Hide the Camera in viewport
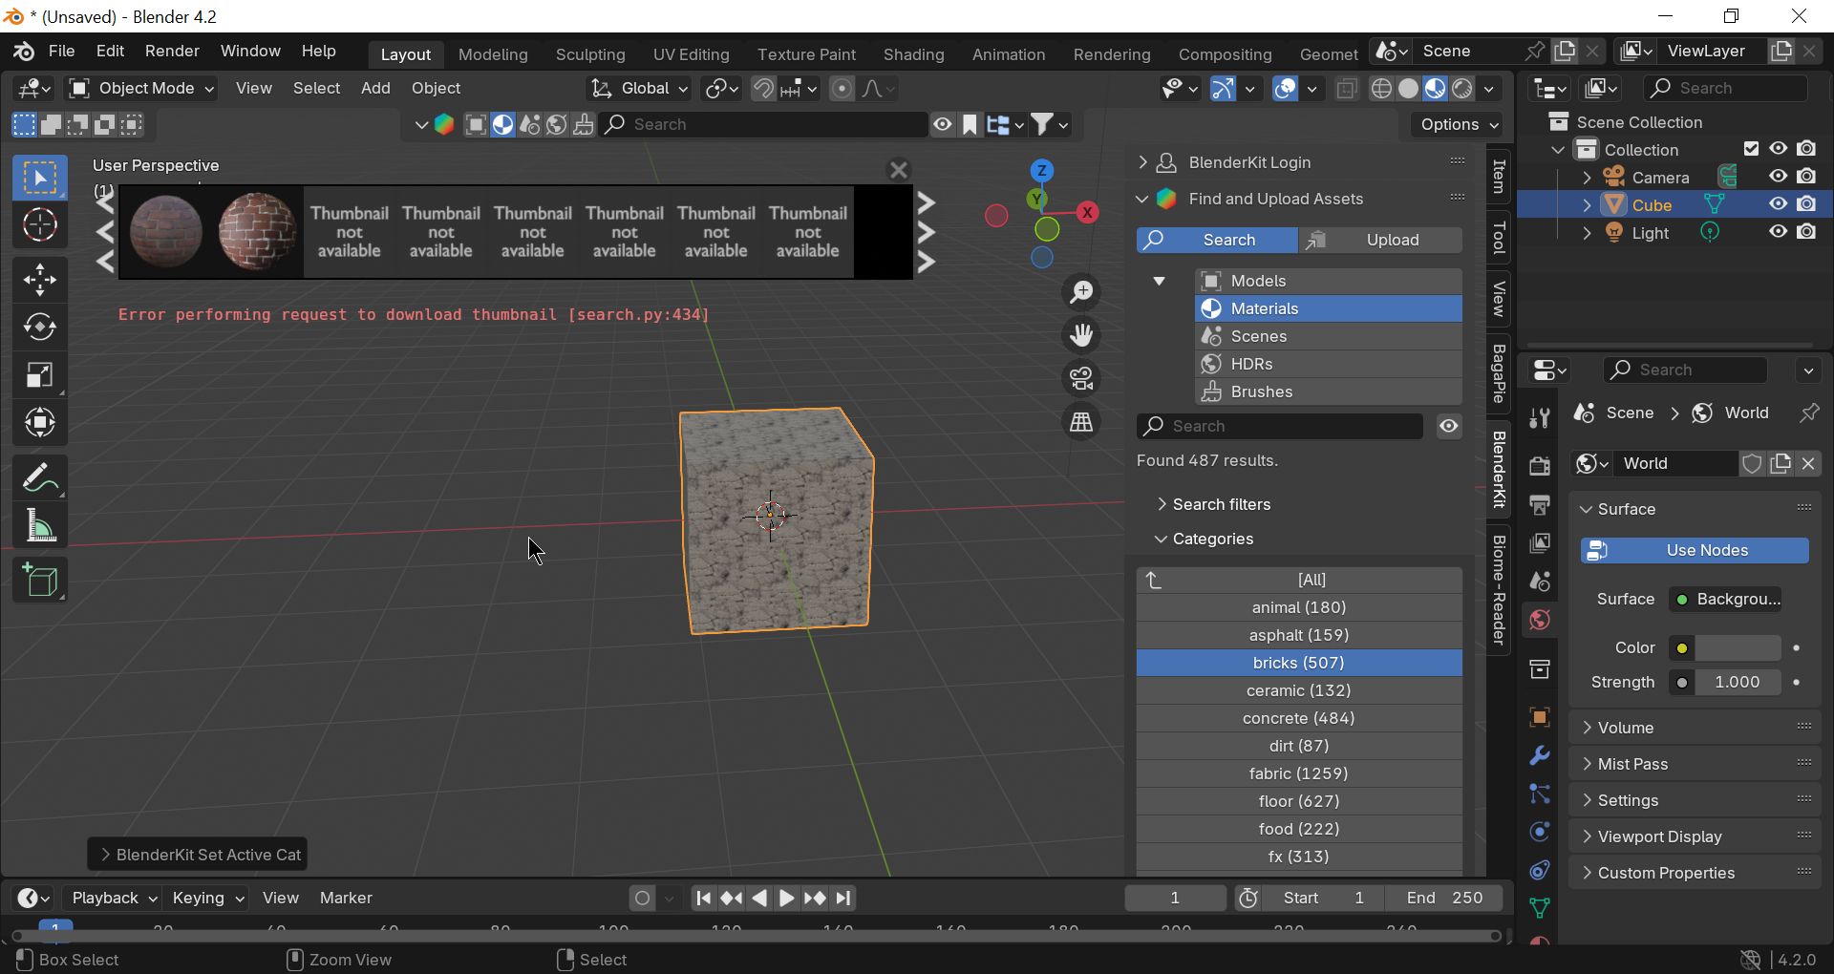 1778,178
